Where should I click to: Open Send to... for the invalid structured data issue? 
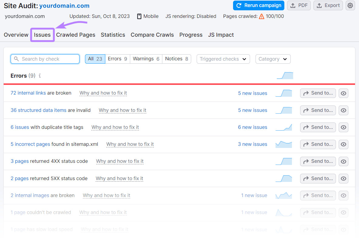[x=318, y=110]
